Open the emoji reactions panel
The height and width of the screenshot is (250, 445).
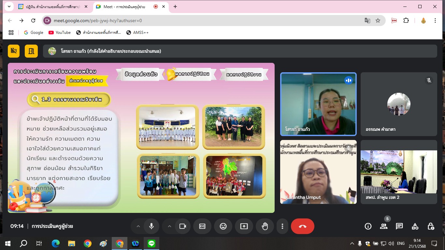point(223,226)
